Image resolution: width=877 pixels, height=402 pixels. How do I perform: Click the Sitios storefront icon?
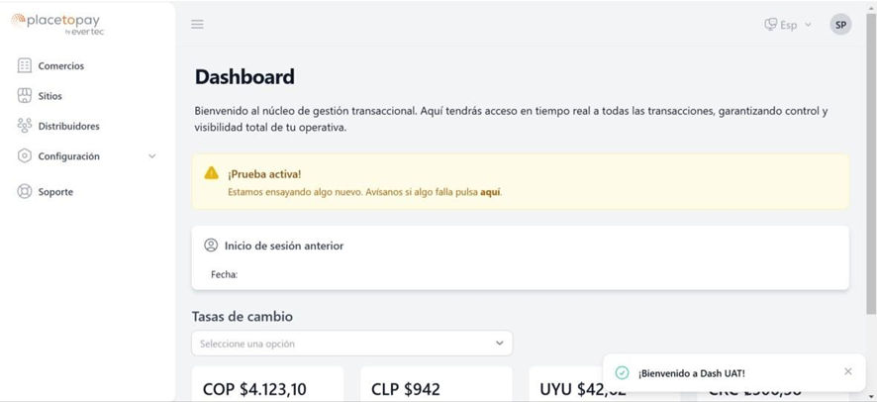pyautogui.click(x=25, y=96)
